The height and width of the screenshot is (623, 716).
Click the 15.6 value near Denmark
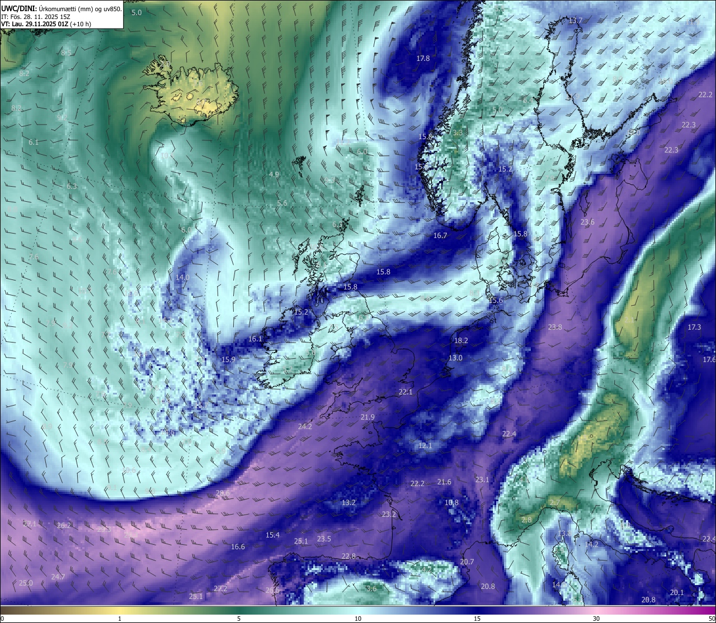pyautogui.click(x=496, y=301)
